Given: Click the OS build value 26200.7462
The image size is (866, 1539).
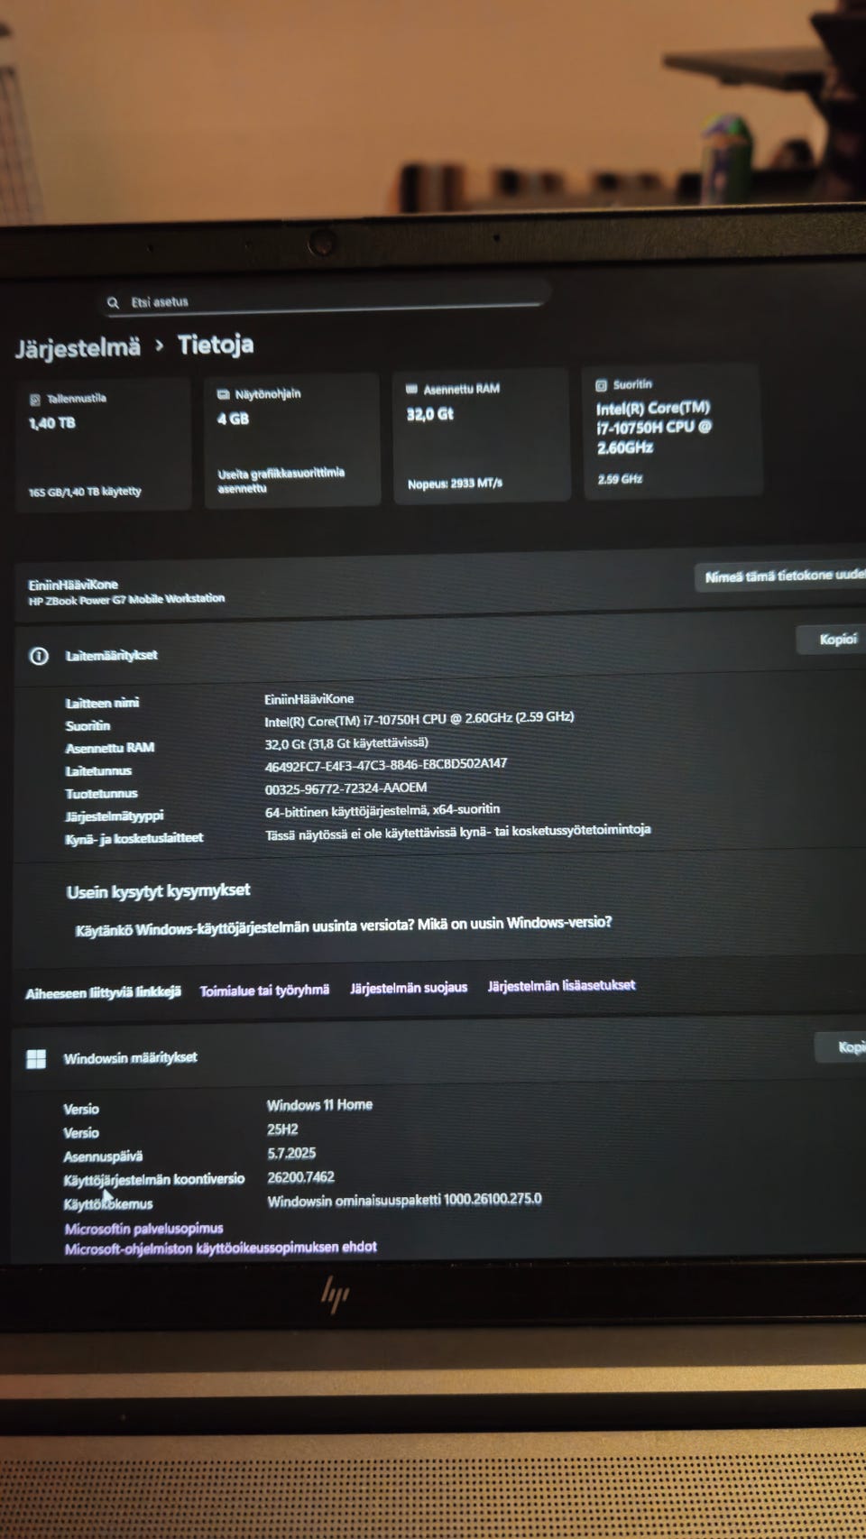Looking at the screenshot, I should [300, 1177].
